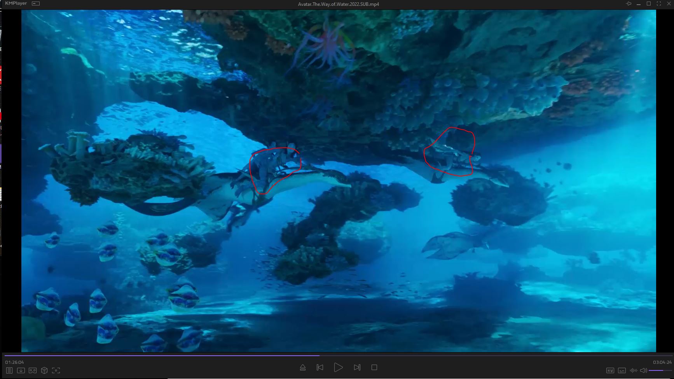674x379 pixels.
Task: Mute the speaker volume
Action: click(x=644, y=370)
